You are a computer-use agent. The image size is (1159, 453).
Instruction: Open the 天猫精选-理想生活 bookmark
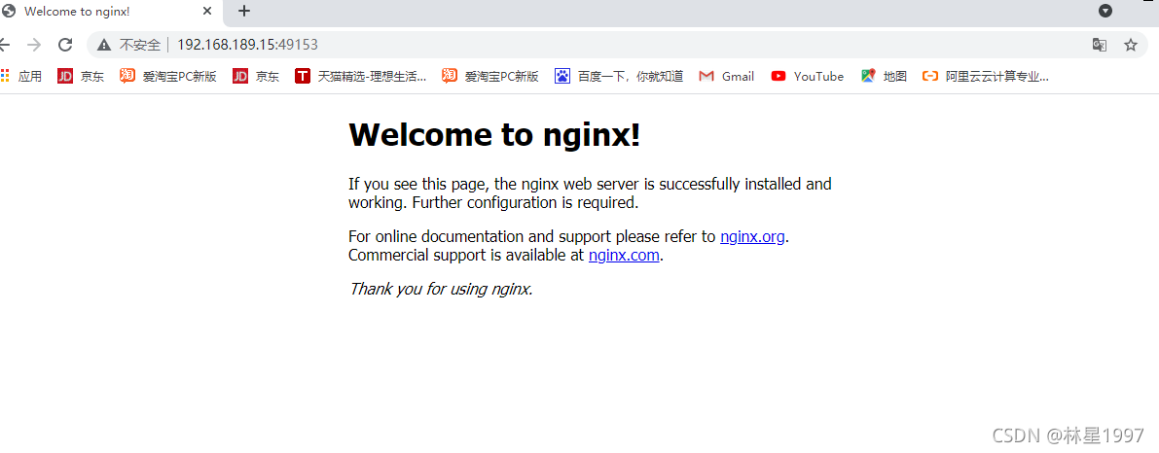coord(361,76)
